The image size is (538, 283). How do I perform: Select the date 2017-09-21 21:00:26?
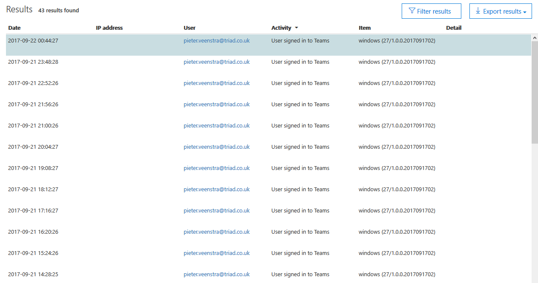pos(33,126)
